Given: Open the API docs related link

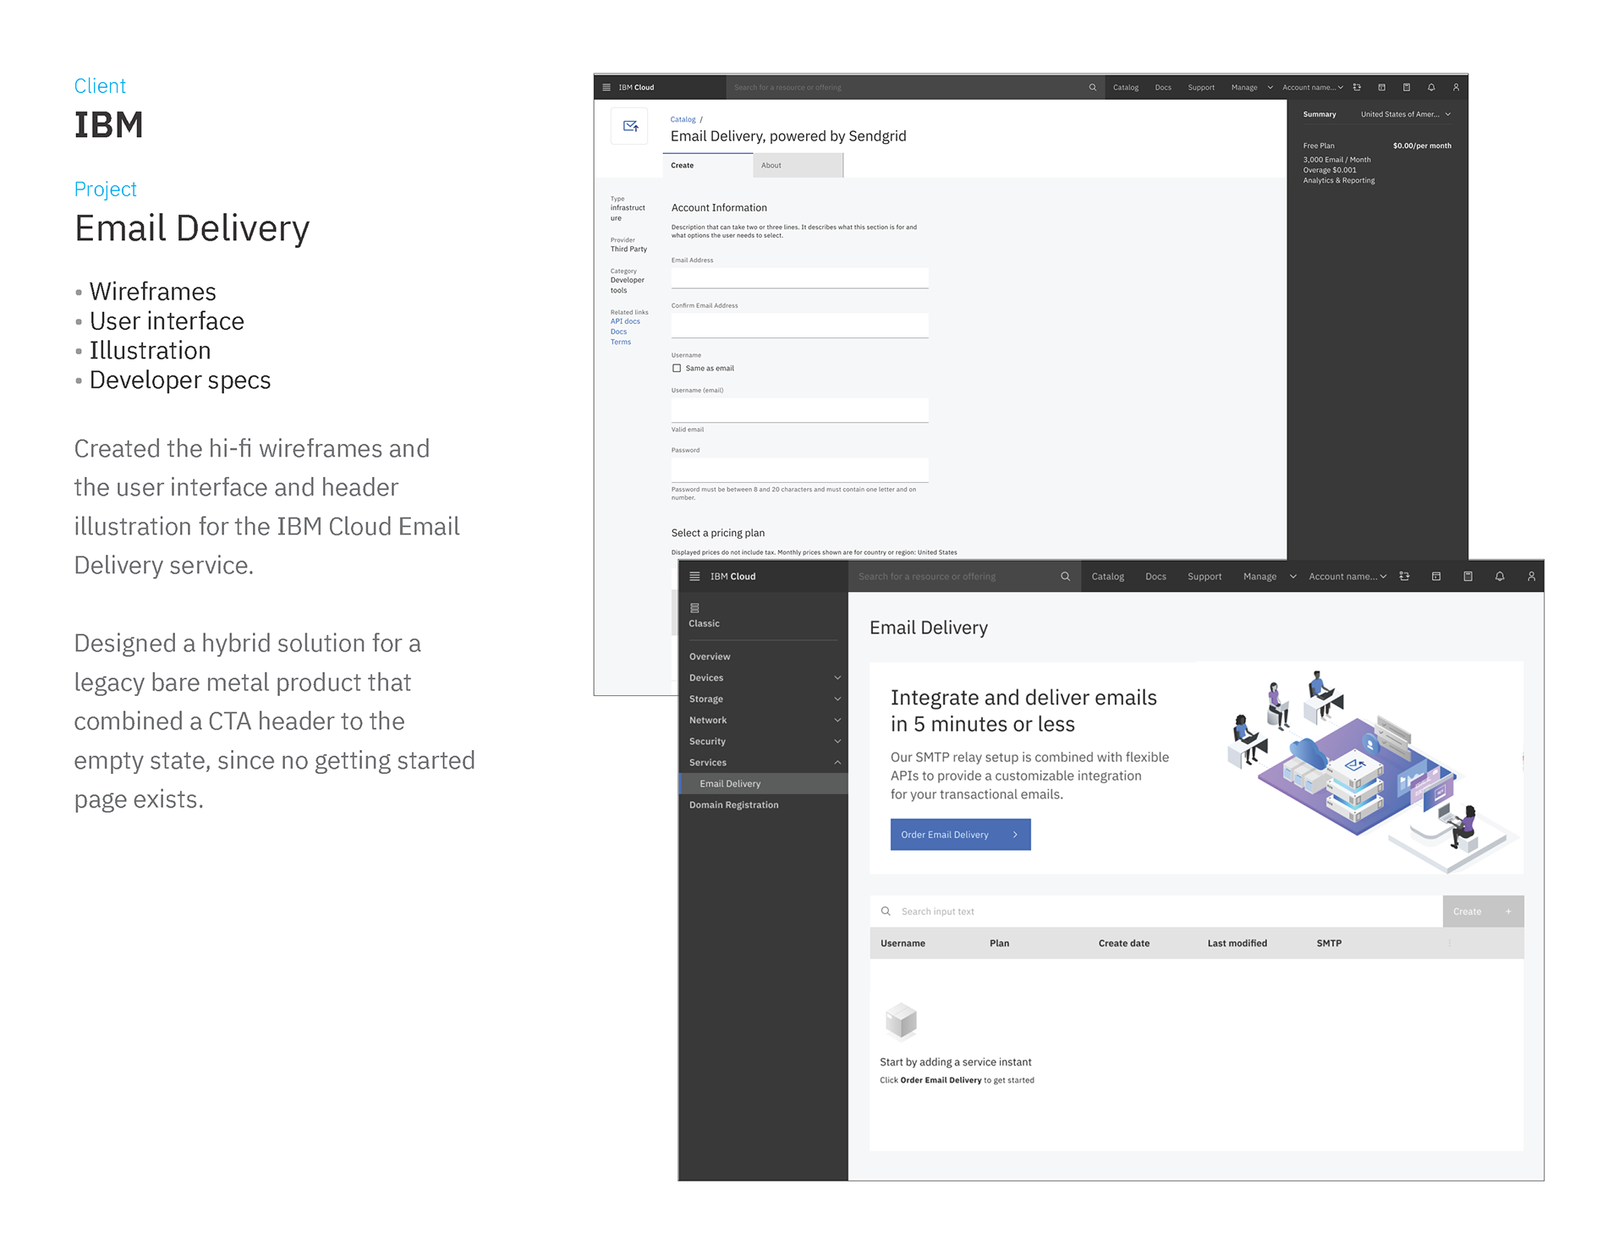Looking at the screenshot, I should [625, 321].
